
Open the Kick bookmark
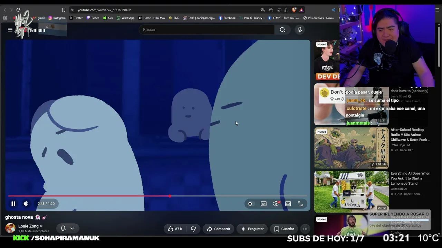tap(108, 18)
